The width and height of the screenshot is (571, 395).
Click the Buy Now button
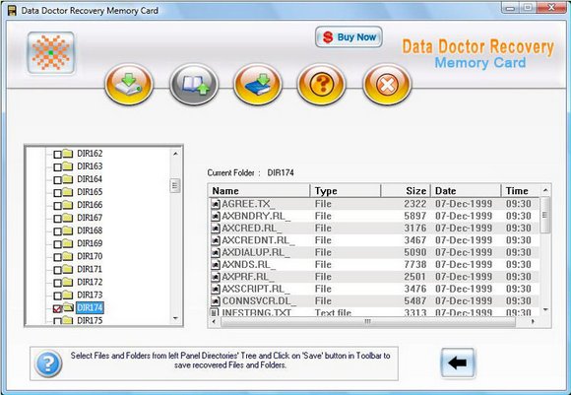[349, 36]
